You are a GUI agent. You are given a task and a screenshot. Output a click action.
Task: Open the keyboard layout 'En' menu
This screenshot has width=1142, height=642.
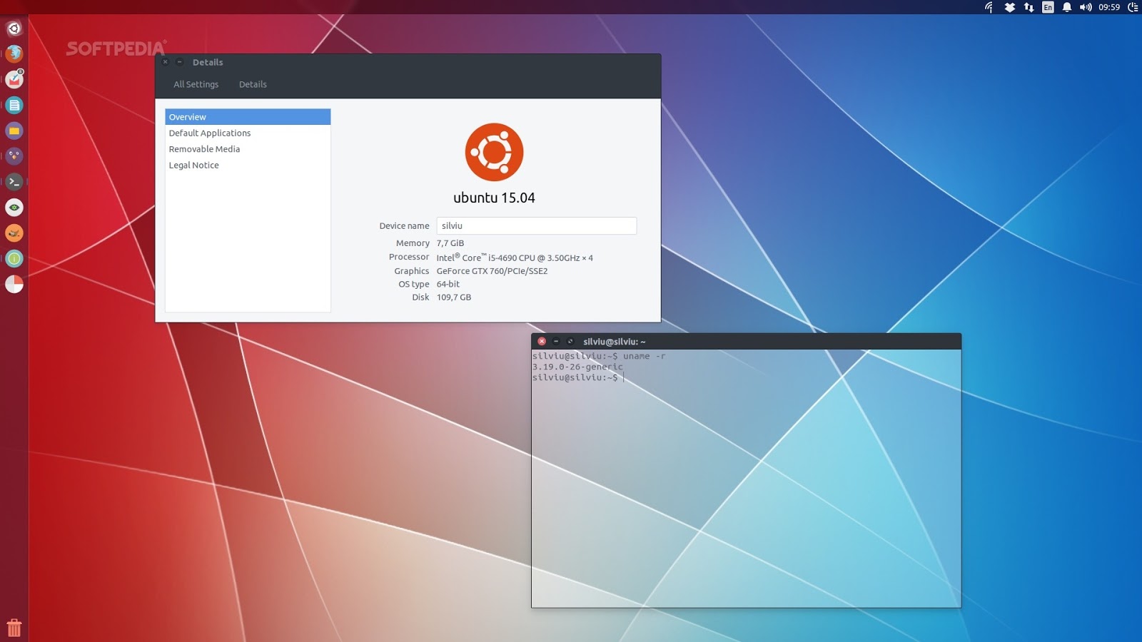tap(1048, 8)
